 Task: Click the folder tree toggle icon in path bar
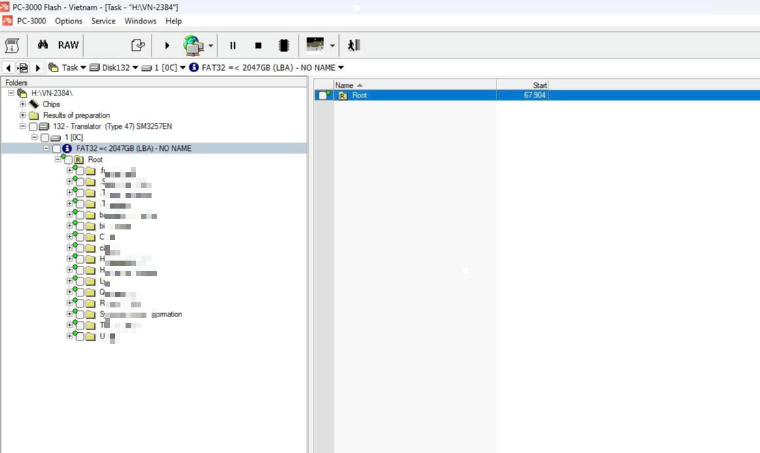[x=23, y=68]
